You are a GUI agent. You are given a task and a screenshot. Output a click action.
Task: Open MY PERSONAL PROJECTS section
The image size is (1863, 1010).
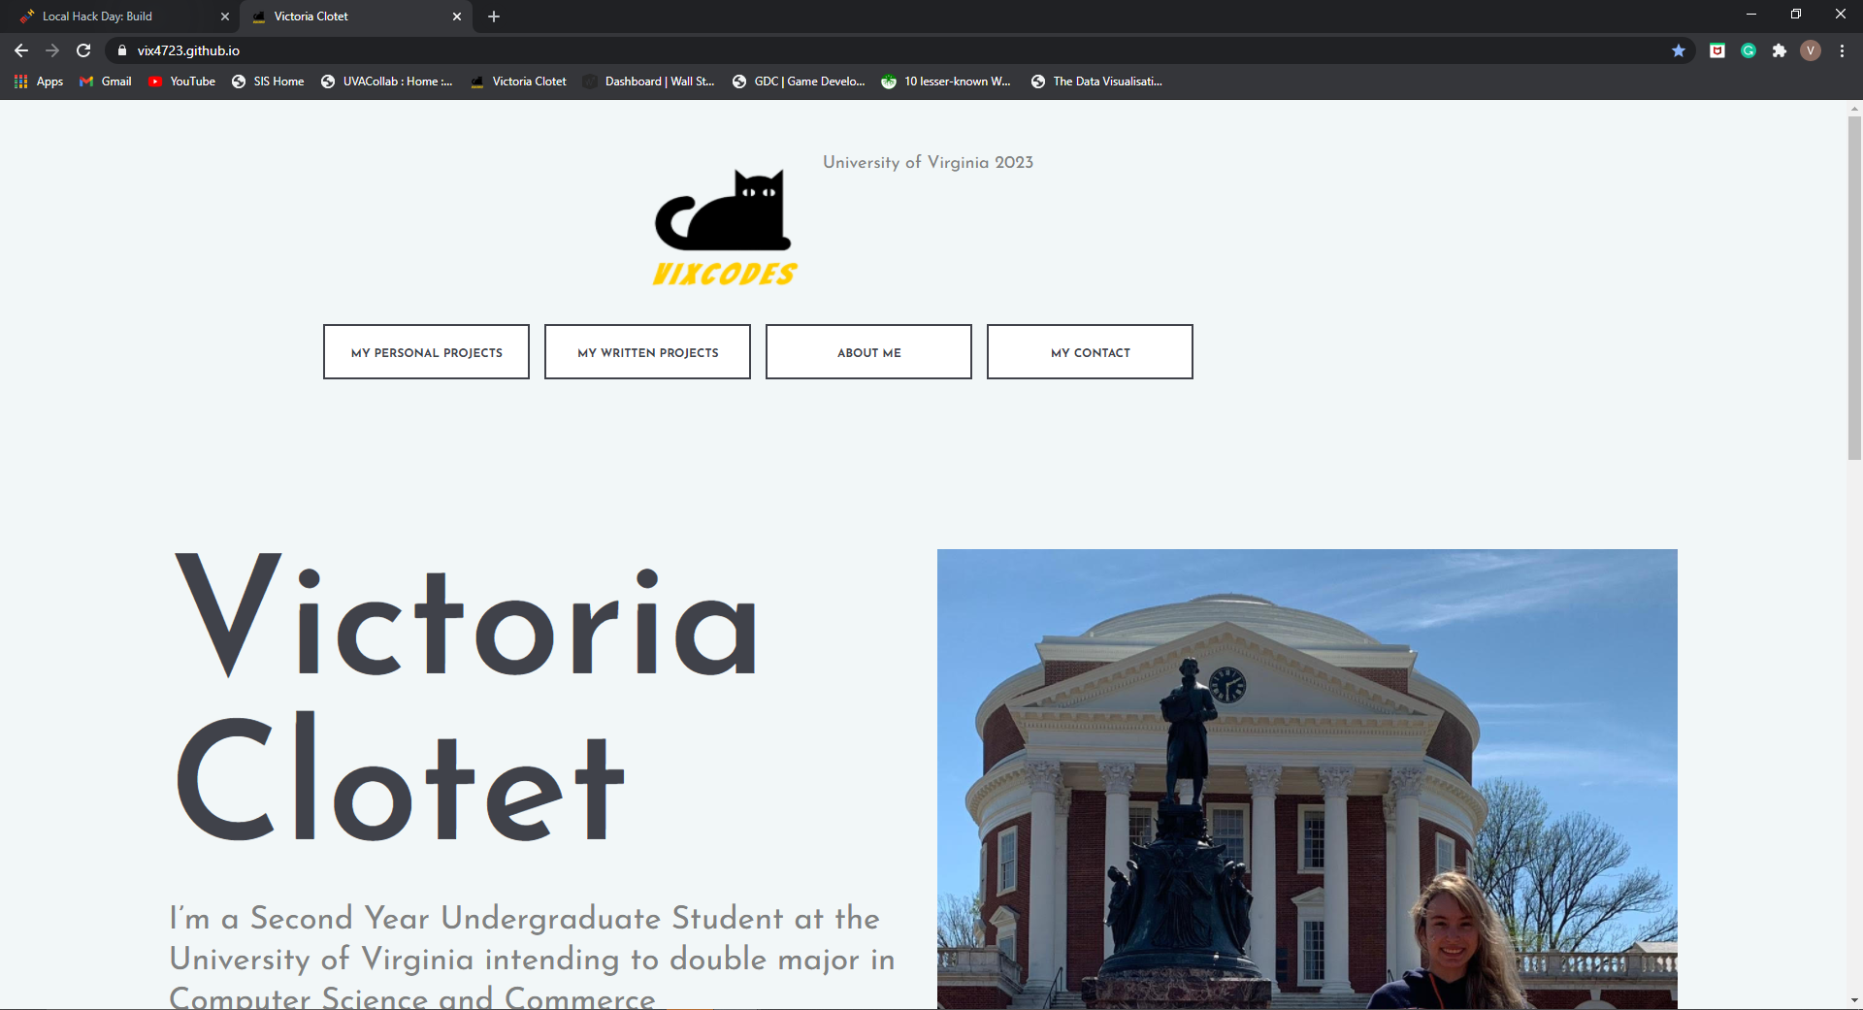426,352
